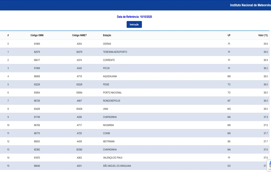Click INMET code A343 for PICOS
The height and width of the screenshot is (172, 271).
(79, 68)
